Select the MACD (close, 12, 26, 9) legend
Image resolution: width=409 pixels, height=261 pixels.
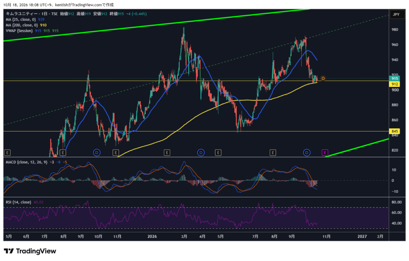(x=26, y=162)
